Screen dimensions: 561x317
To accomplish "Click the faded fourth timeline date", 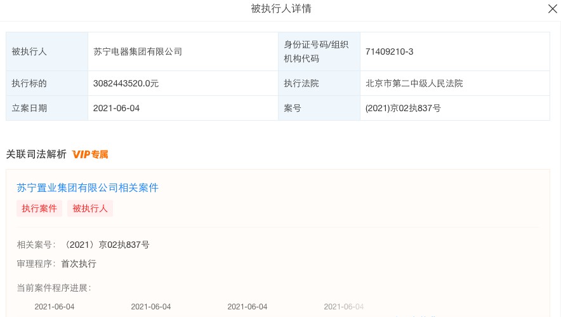I will click(x=344, y=307).
